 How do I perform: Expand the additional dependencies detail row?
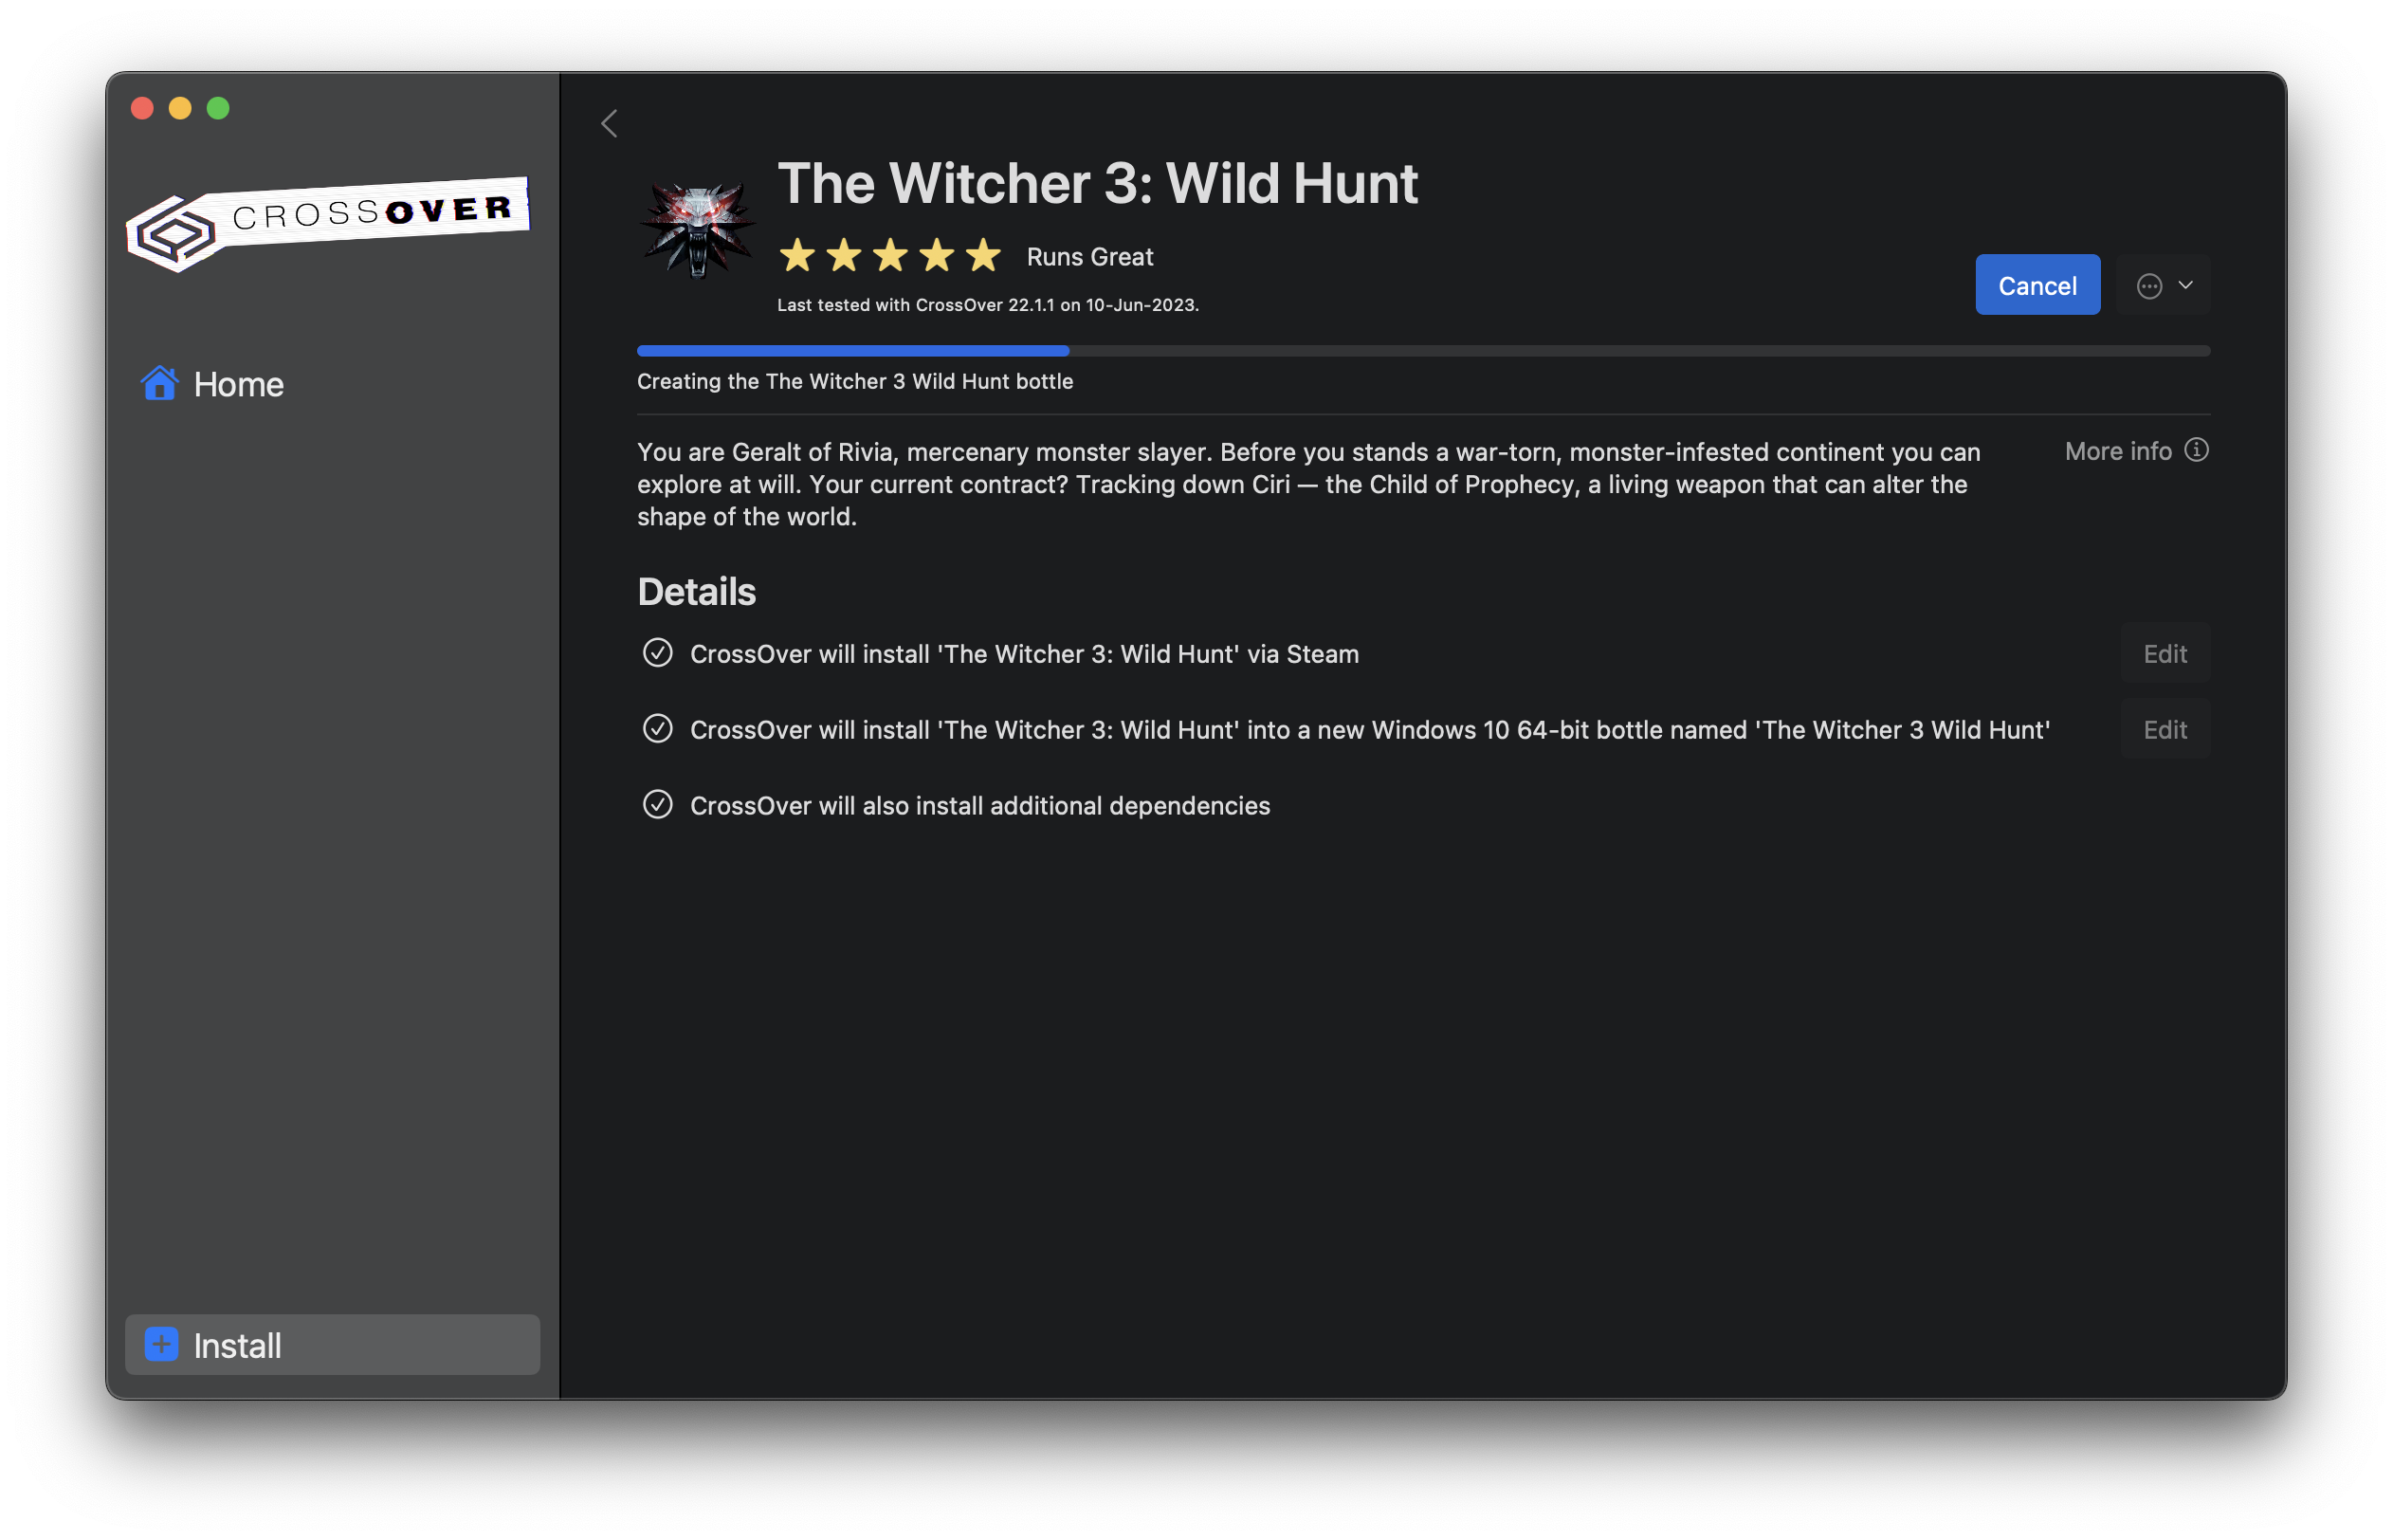[x=979, y=806]
